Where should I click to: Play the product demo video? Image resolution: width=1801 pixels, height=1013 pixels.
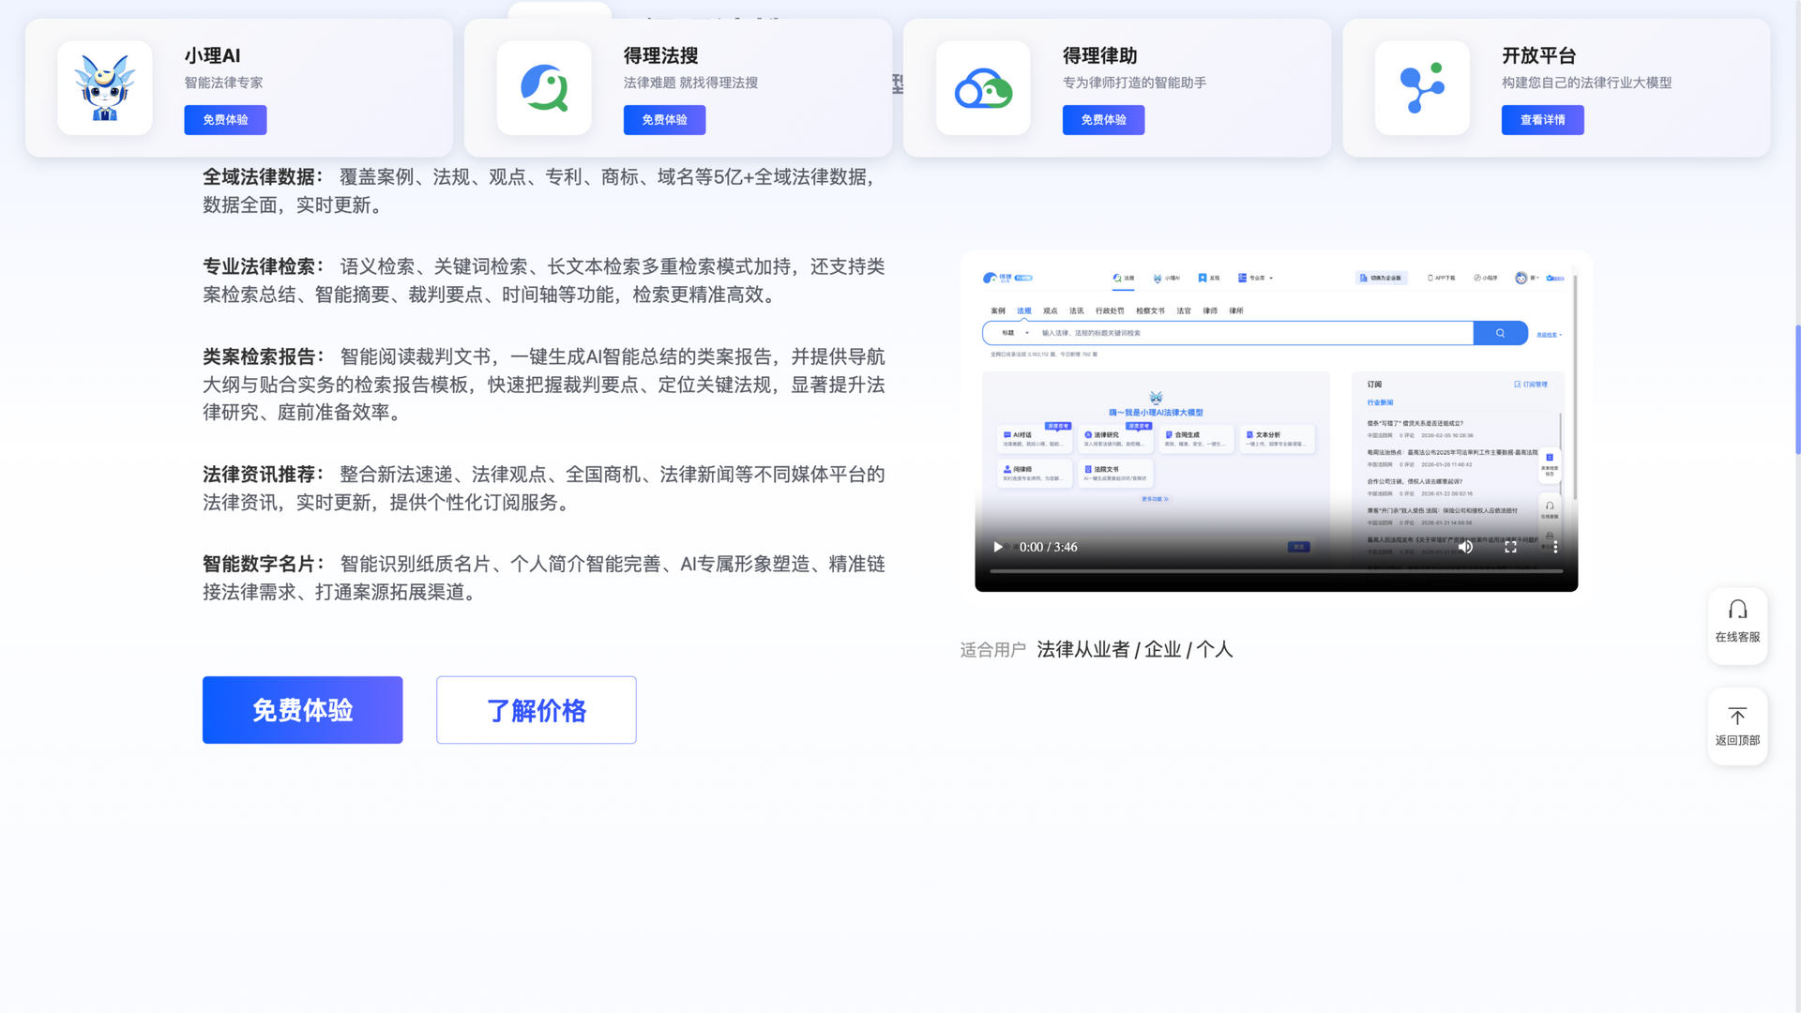[x=998, y=547]
